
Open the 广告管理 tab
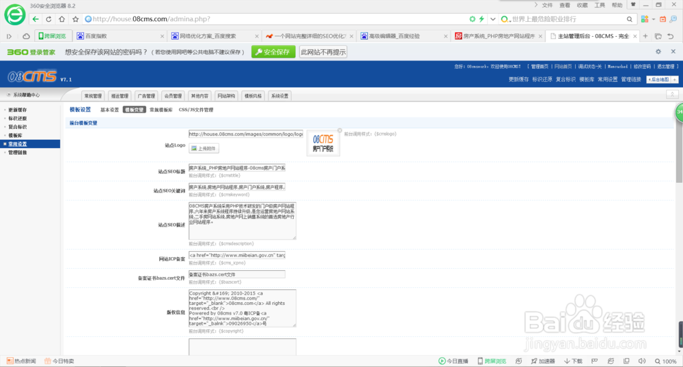coord(146,96)
